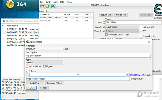The width and height of the screenshot is (162, 100).
Task: Increase offset with the > button
Action: 128,75
